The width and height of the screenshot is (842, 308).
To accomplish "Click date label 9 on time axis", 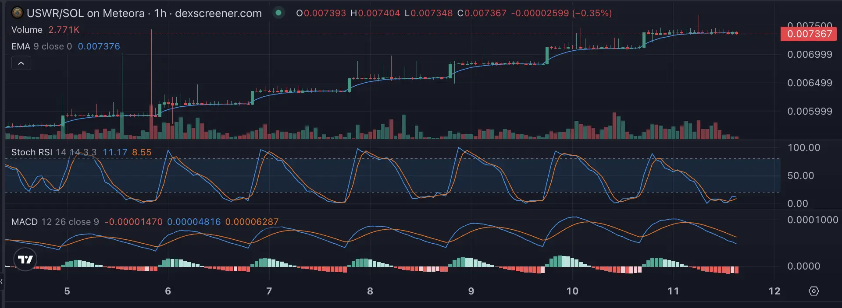I will [471, 291].
